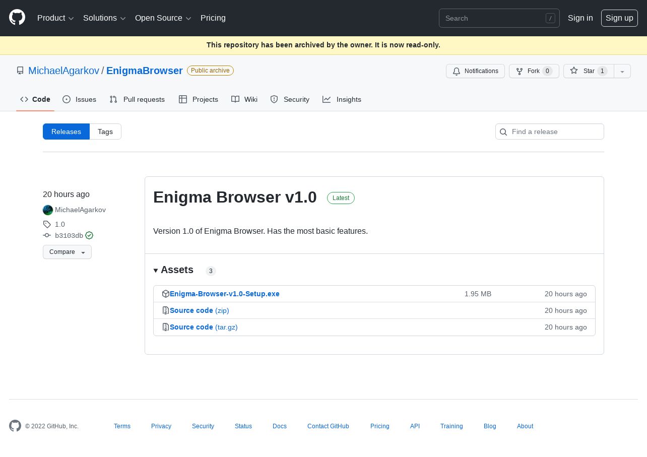Open the Open Source dropdown menu
The image size is (647, 457).
pyautogui.click(x=163, y=18)
